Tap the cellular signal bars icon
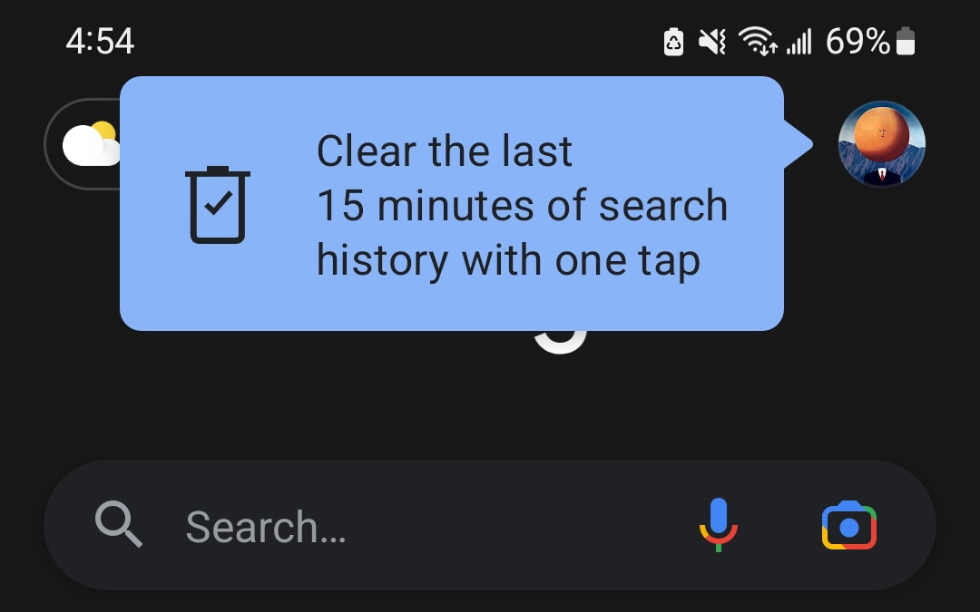Viewport: 980px width, 612px height. [799, 42]
